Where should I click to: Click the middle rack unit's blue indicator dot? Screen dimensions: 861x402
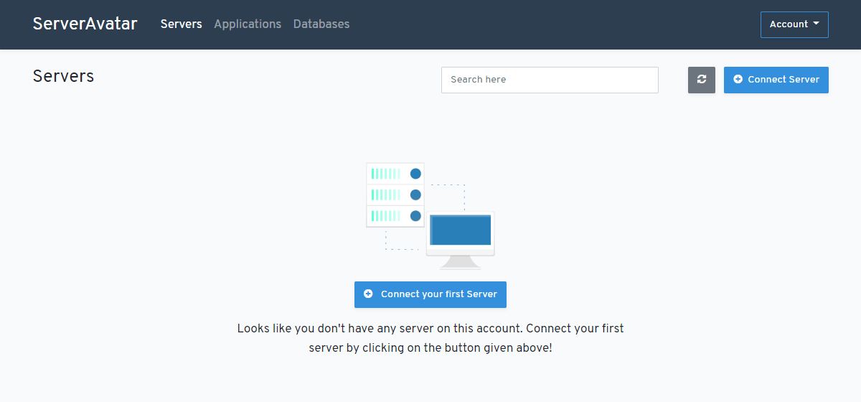pyautogui.click(x=415, y=195)
